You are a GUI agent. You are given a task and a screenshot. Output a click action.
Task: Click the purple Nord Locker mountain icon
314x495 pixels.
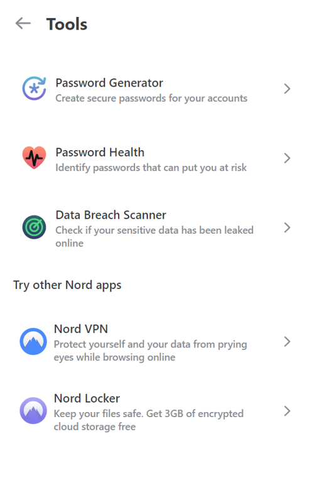click(33, 410)
